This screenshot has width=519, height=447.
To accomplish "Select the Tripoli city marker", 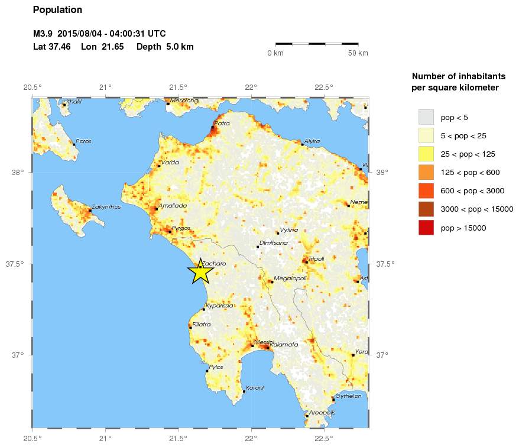I will (306, 262).
